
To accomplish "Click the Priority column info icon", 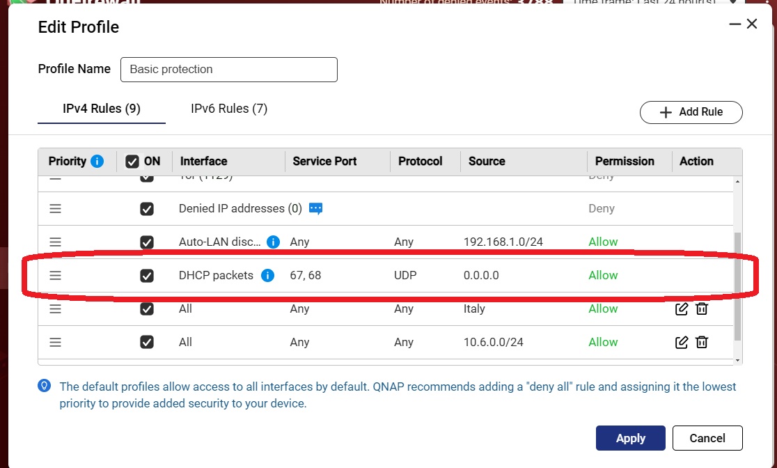I will (97, 162).
